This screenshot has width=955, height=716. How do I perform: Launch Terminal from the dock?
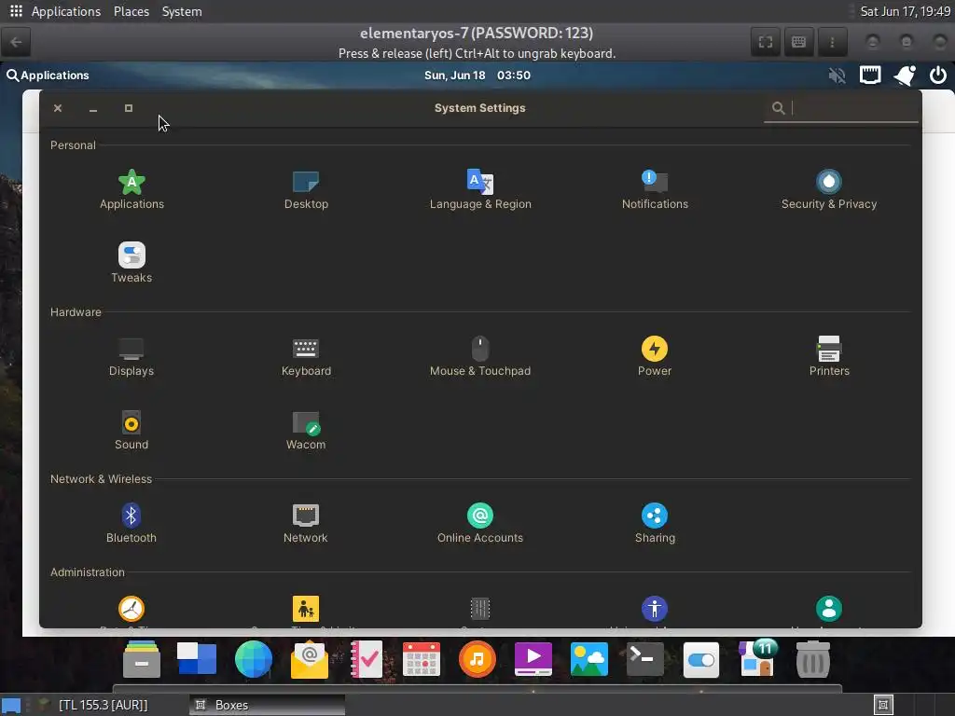(645, 659)
